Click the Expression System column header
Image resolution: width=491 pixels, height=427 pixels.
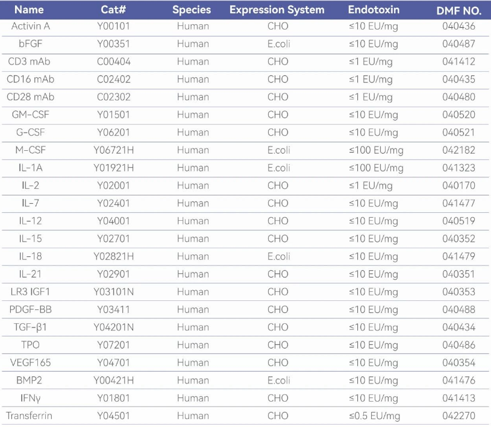277,10
